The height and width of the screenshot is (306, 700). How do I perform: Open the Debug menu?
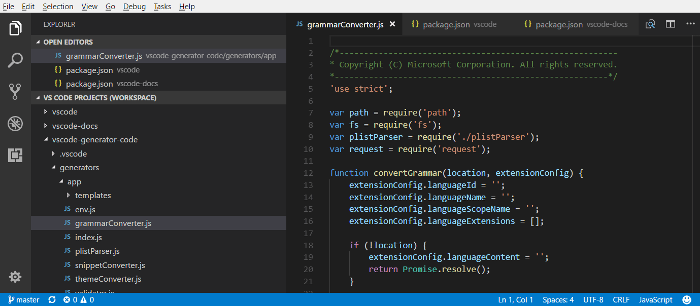coord(134,6)
